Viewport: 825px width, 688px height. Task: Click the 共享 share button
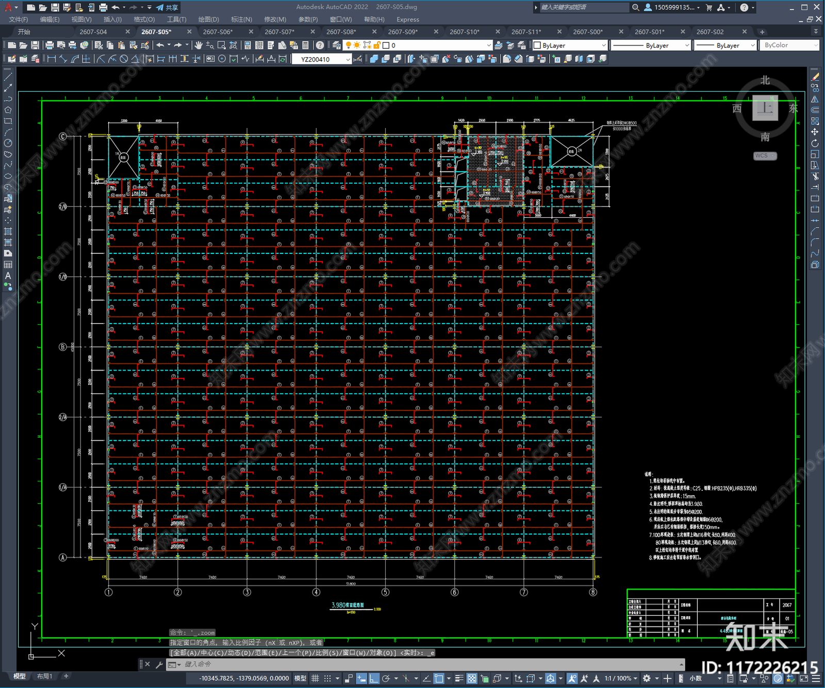click(x=168, y=7)
